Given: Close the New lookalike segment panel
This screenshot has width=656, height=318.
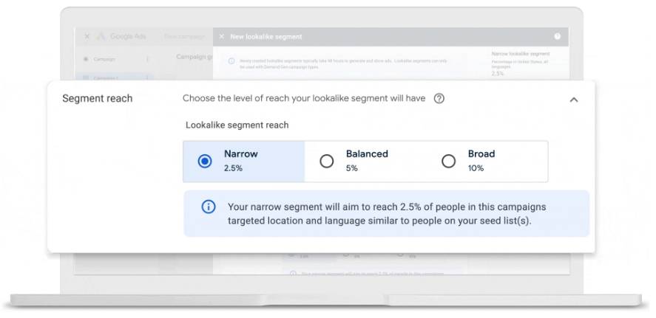Looking at the screenshot, I should pos(222,37).
